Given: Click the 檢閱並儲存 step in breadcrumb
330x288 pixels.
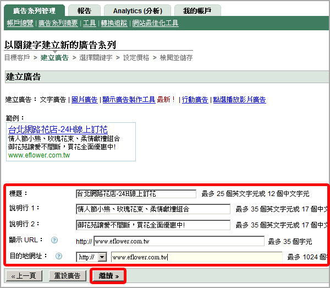Looking at the screenshot, I should click(x=176, y=57).
